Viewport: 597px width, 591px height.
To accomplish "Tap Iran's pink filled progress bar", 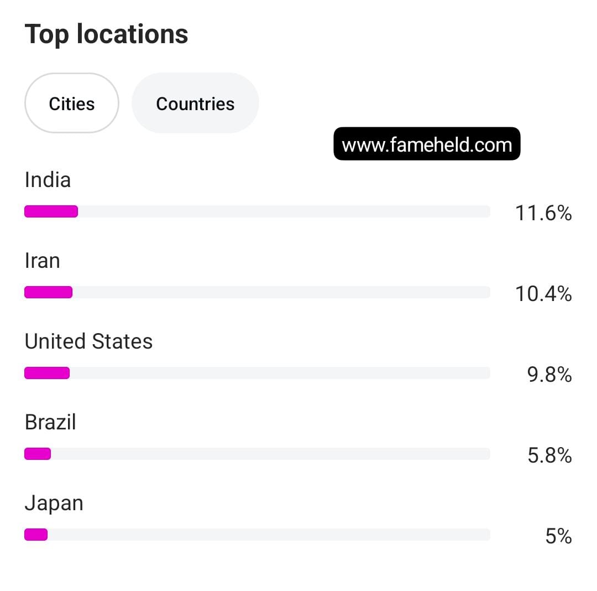I will [48, 292].
